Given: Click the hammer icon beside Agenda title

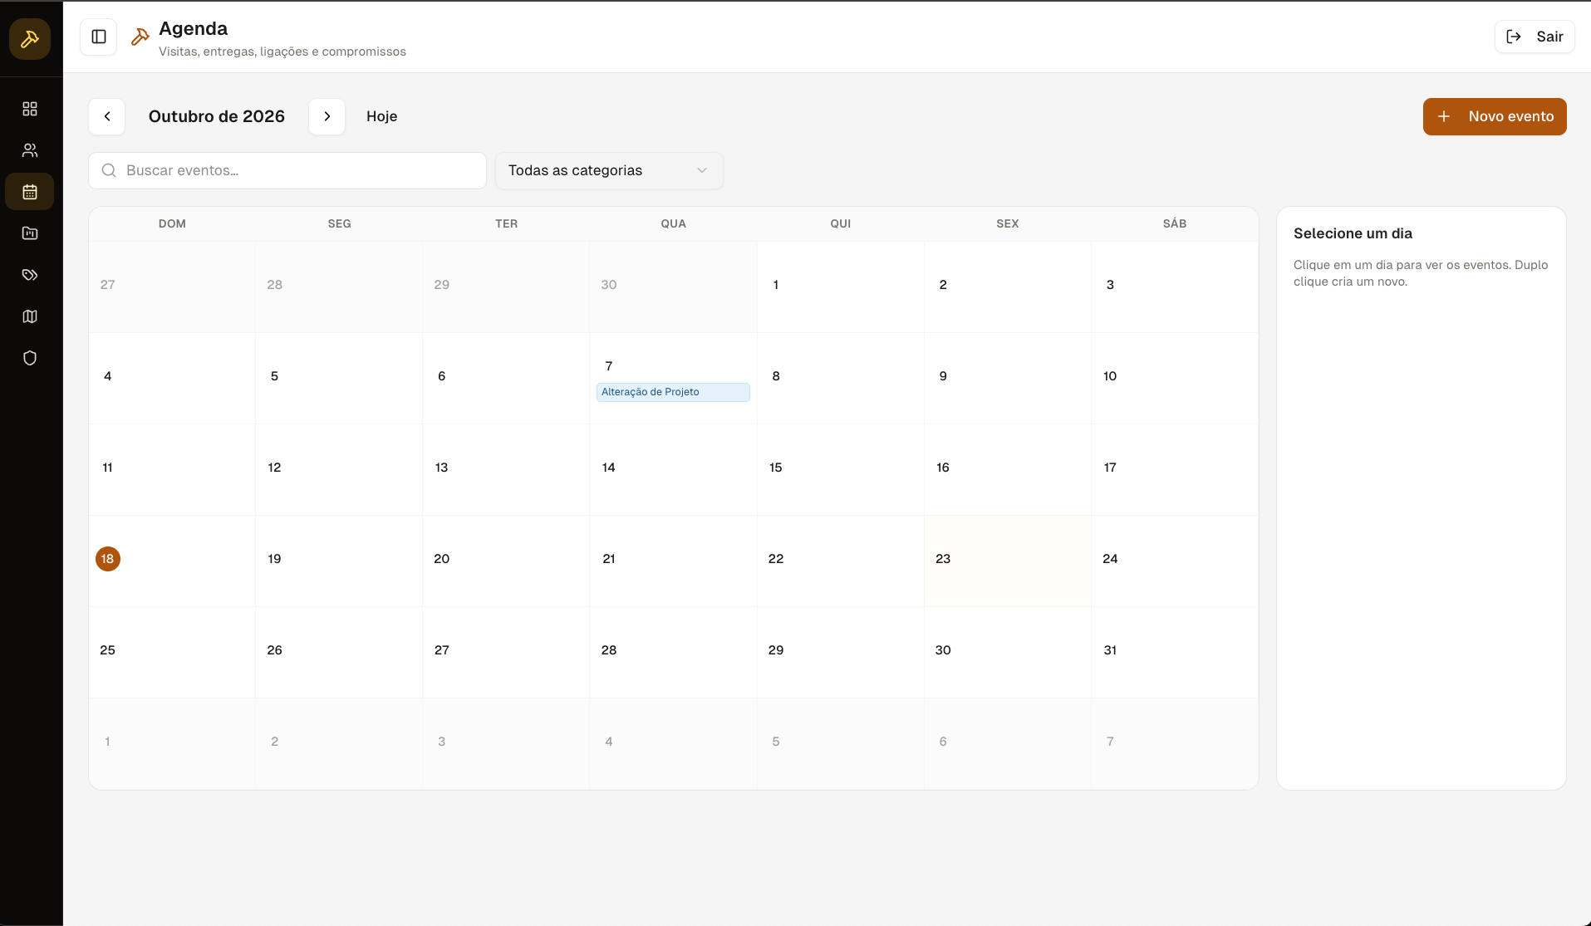Looking at the screenshot, I should pyautogui.click(x=140, y=37).
